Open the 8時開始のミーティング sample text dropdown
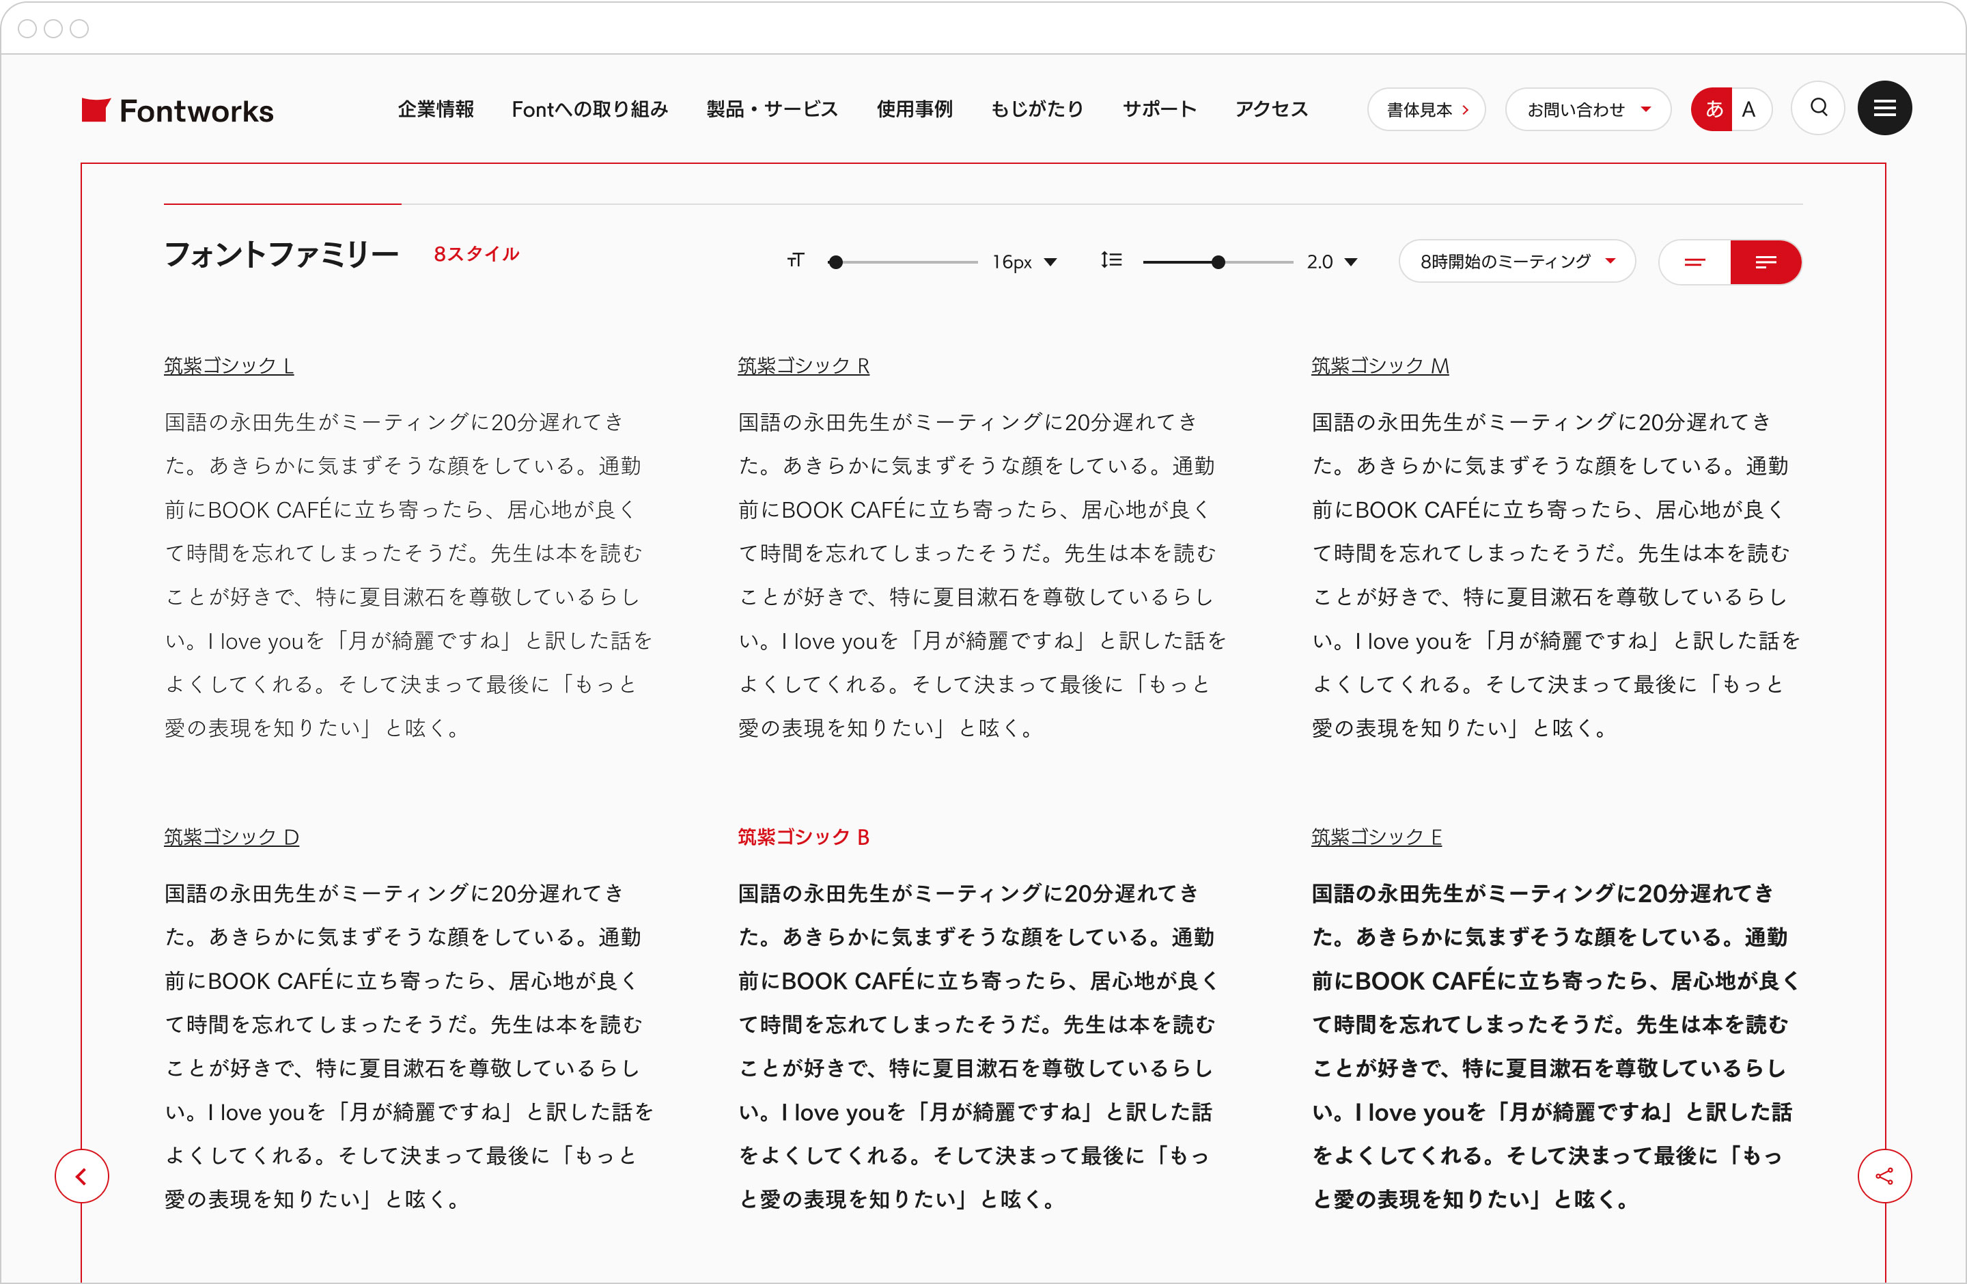The height and width of the screenshot is (1284, 1967). [x=1518, y=261]
